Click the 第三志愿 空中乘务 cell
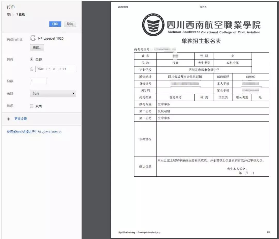Viewport: 279px width, 239px height. pos(213,118)
